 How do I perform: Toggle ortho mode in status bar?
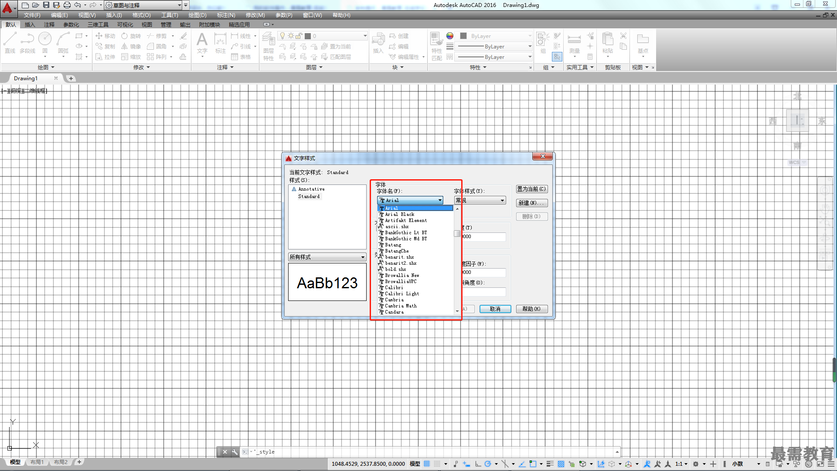[x=478, y=464]
